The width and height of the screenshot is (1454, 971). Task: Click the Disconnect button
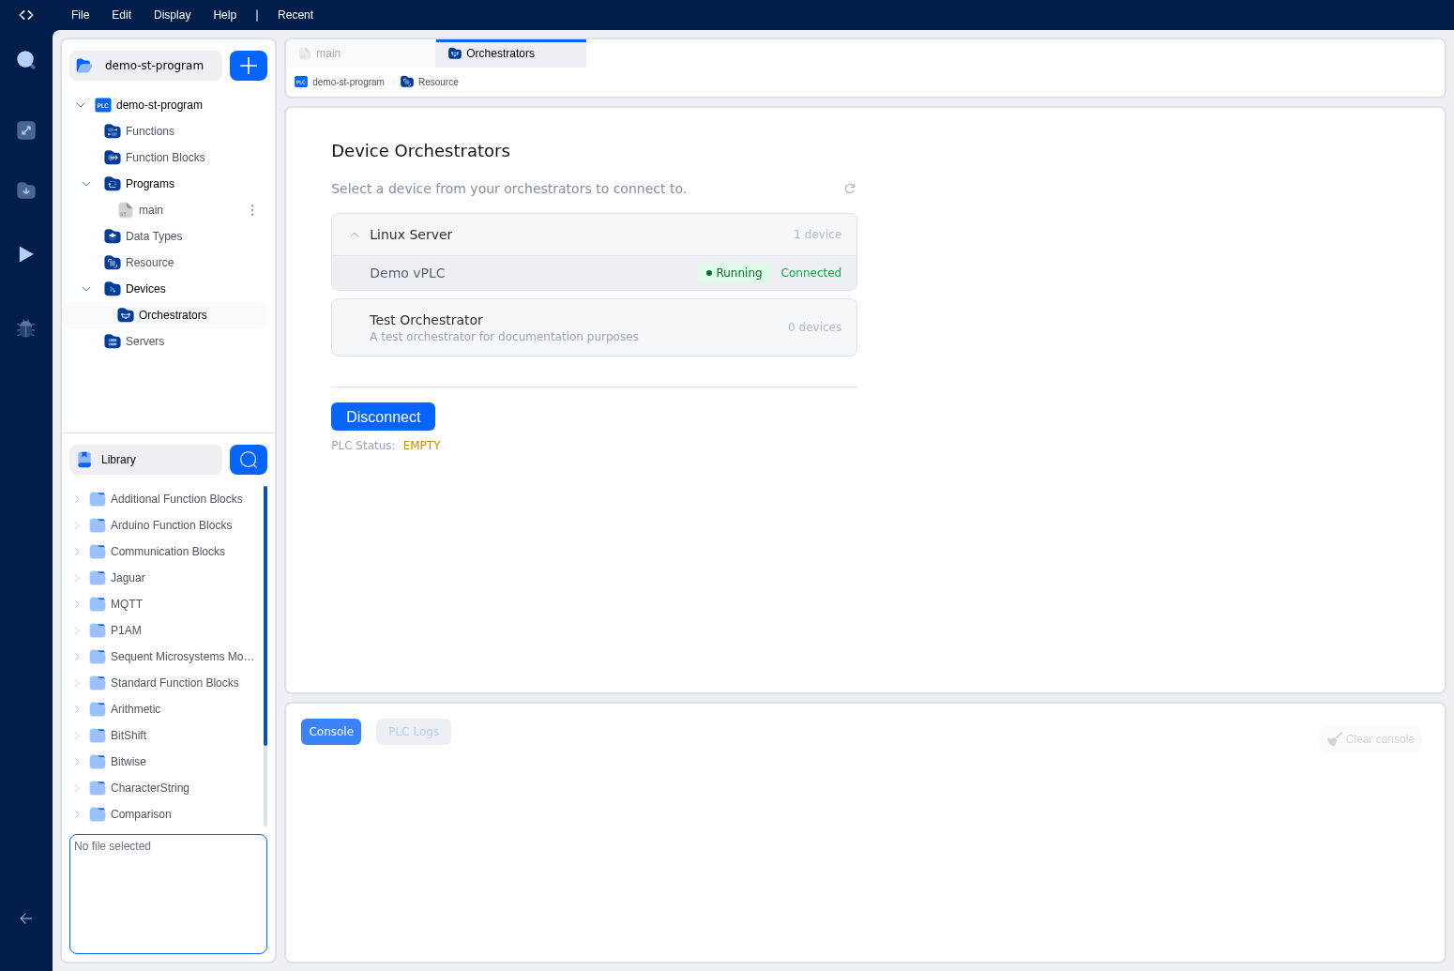(x=383, y=417)
